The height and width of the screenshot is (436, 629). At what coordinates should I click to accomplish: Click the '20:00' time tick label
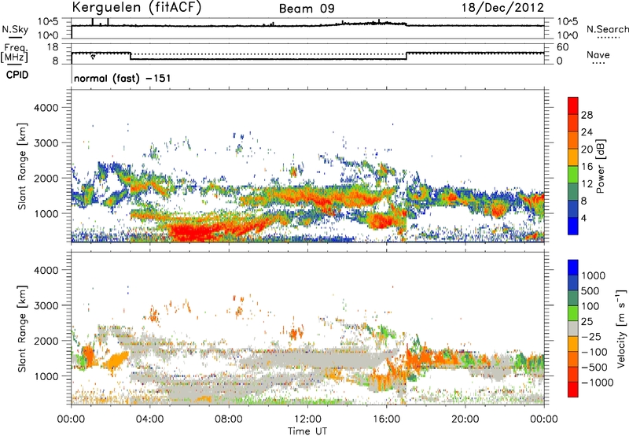465,419
